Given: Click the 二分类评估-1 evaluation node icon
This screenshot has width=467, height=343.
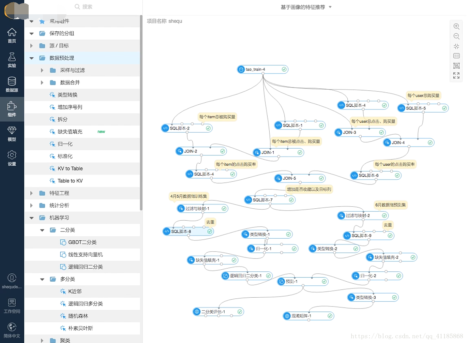Looking at the screenshot, I should pyautogui.click(x=197, y=312).
